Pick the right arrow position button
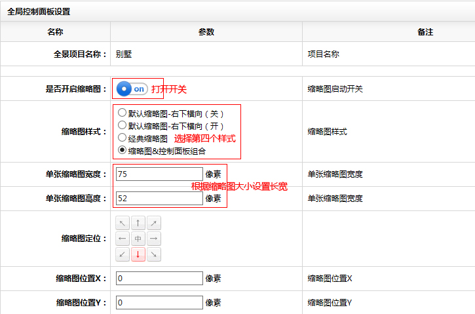475x314 pixels. pyautogui.click(x=153, y=239)
